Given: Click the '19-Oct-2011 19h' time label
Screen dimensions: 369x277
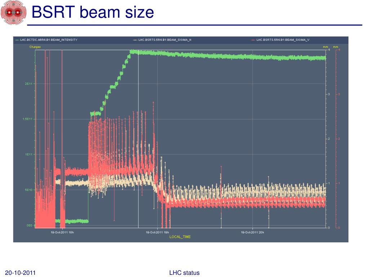Looking at the screenshot, I should [157, 233].
